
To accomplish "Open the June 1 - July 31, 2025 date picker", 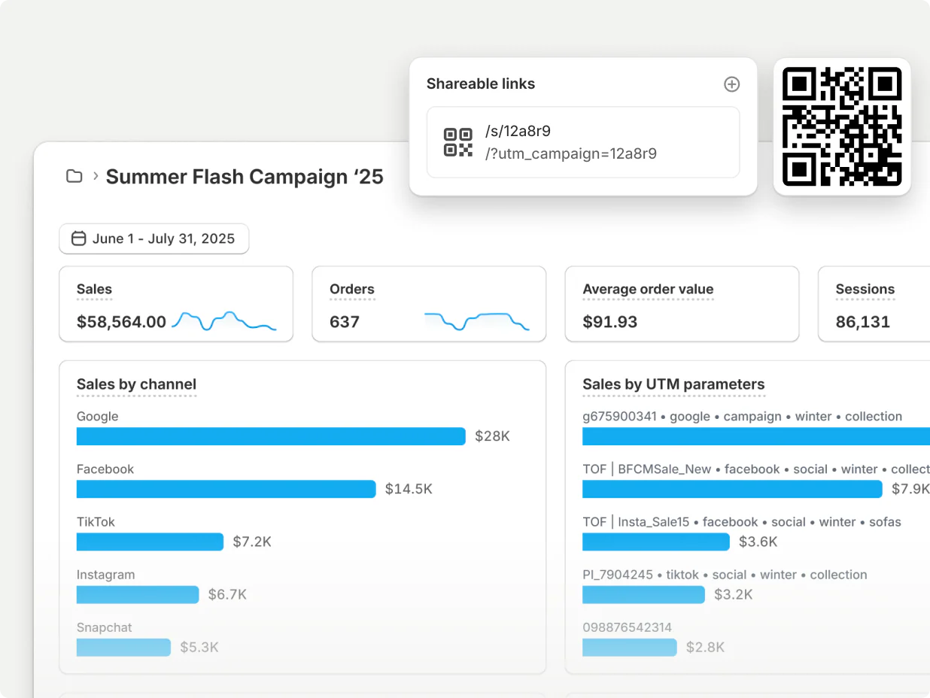I will tap(153, 238).
